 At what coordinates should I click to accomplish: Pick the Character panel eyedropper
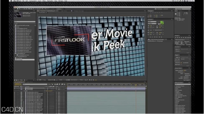click(159, 21)
